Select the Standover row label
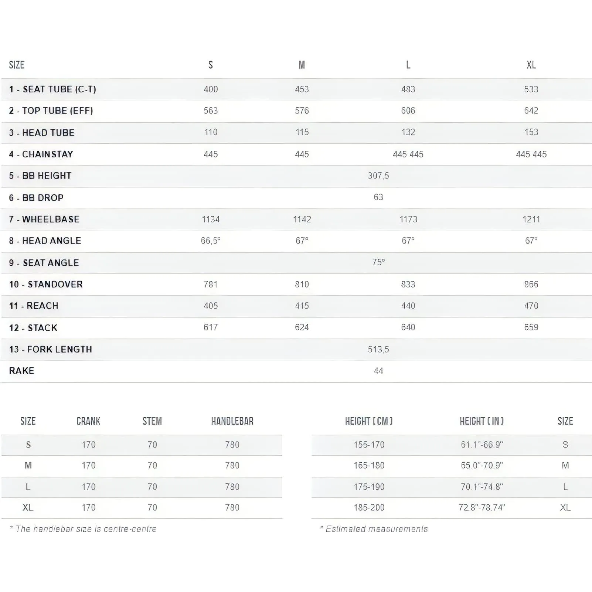 tap(46, 285)
